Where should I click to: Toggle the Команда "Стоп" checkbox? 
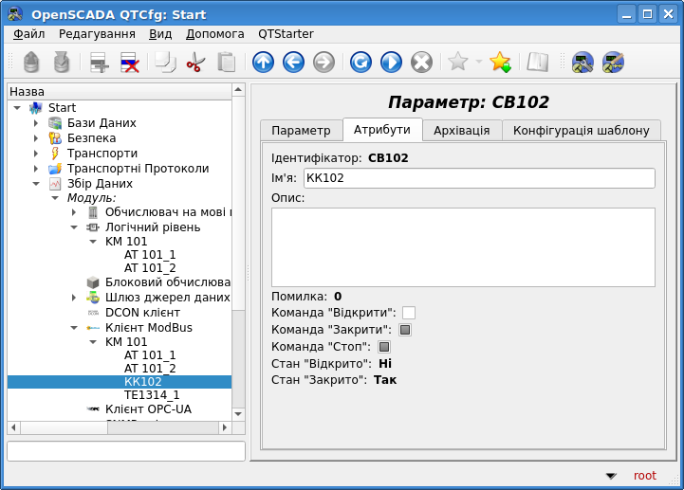[x=384, y=347]
